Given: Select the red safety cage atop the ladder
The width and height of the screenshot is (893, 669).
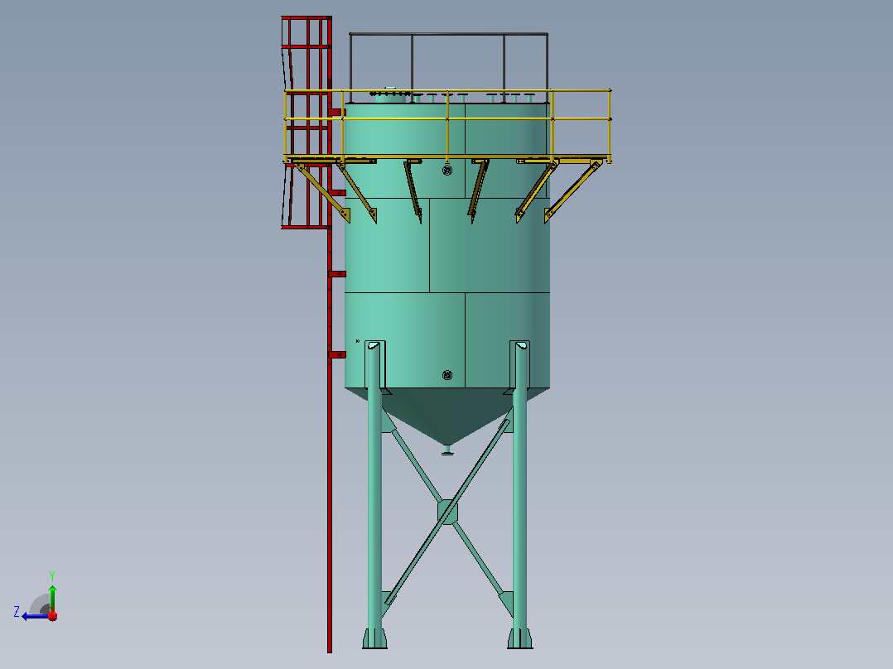Looking at the screenshot, I should point(306,123).
